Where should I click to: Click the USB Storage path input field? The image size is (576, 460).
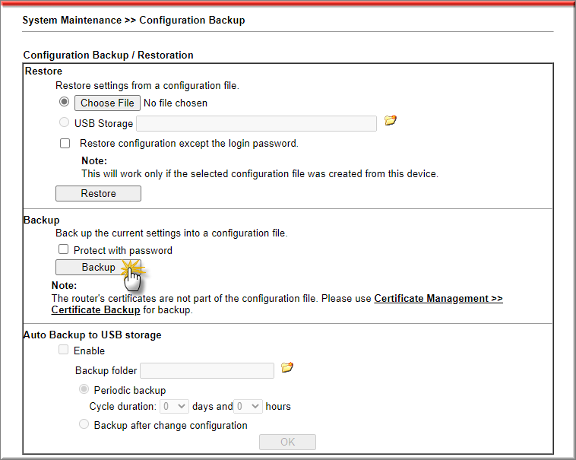256,123
